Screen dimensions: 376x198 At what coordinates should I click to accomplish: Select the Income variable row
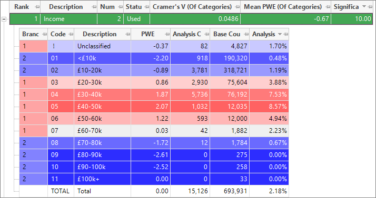191,19
